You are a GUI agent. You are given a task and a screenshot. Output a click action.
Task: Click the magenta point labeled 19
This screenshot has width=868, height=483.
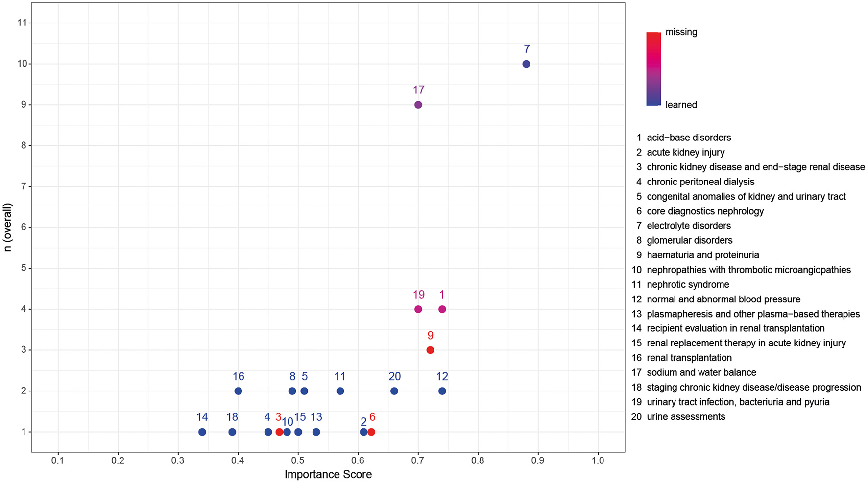418,309
